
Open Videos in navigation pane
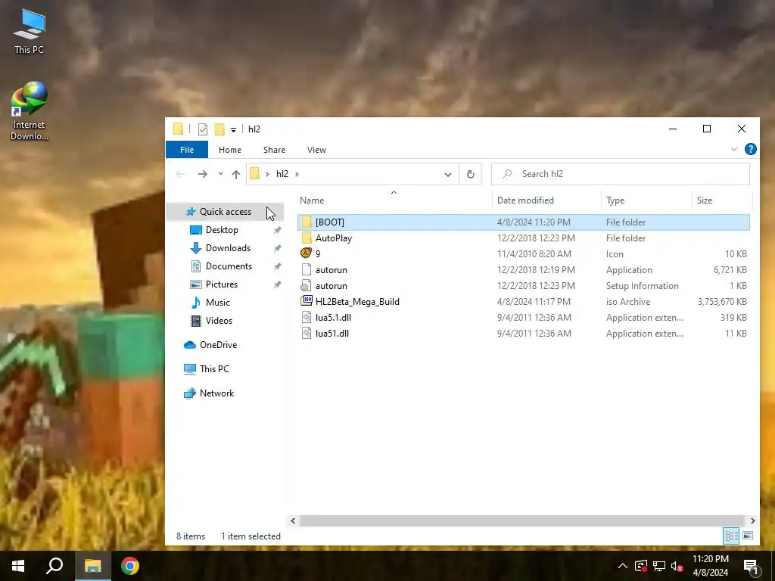coord(219,321)
